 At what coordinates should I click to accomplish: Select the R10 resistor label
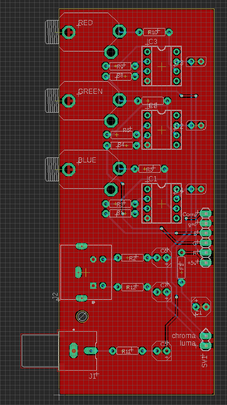click(x=152, y=33)
